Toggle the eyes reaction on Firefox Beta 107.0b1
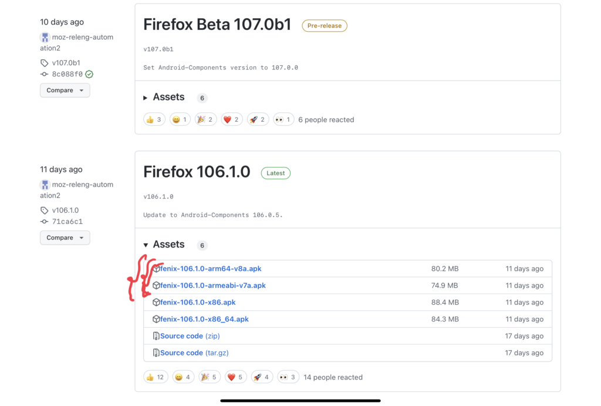The width and height of the screenshot is (601, 406). [283, 119]
